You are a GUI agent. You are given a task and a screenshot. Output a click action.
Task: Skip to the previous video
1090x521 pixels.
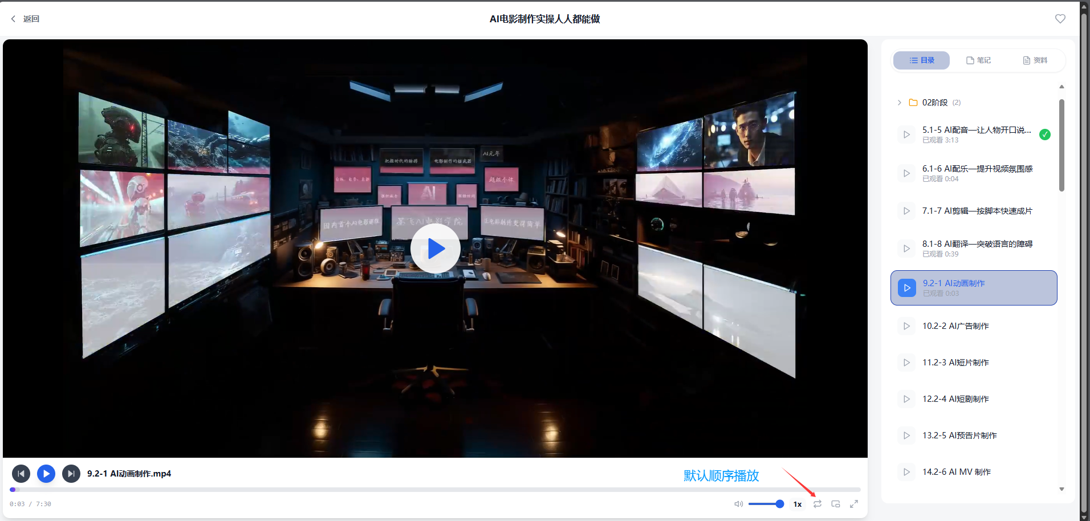tap(21, 474)
